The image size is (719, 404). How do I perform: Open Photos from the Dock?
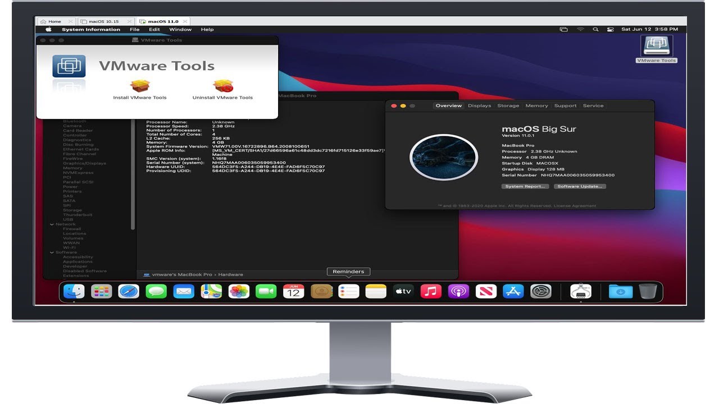(x=239, y=291)
